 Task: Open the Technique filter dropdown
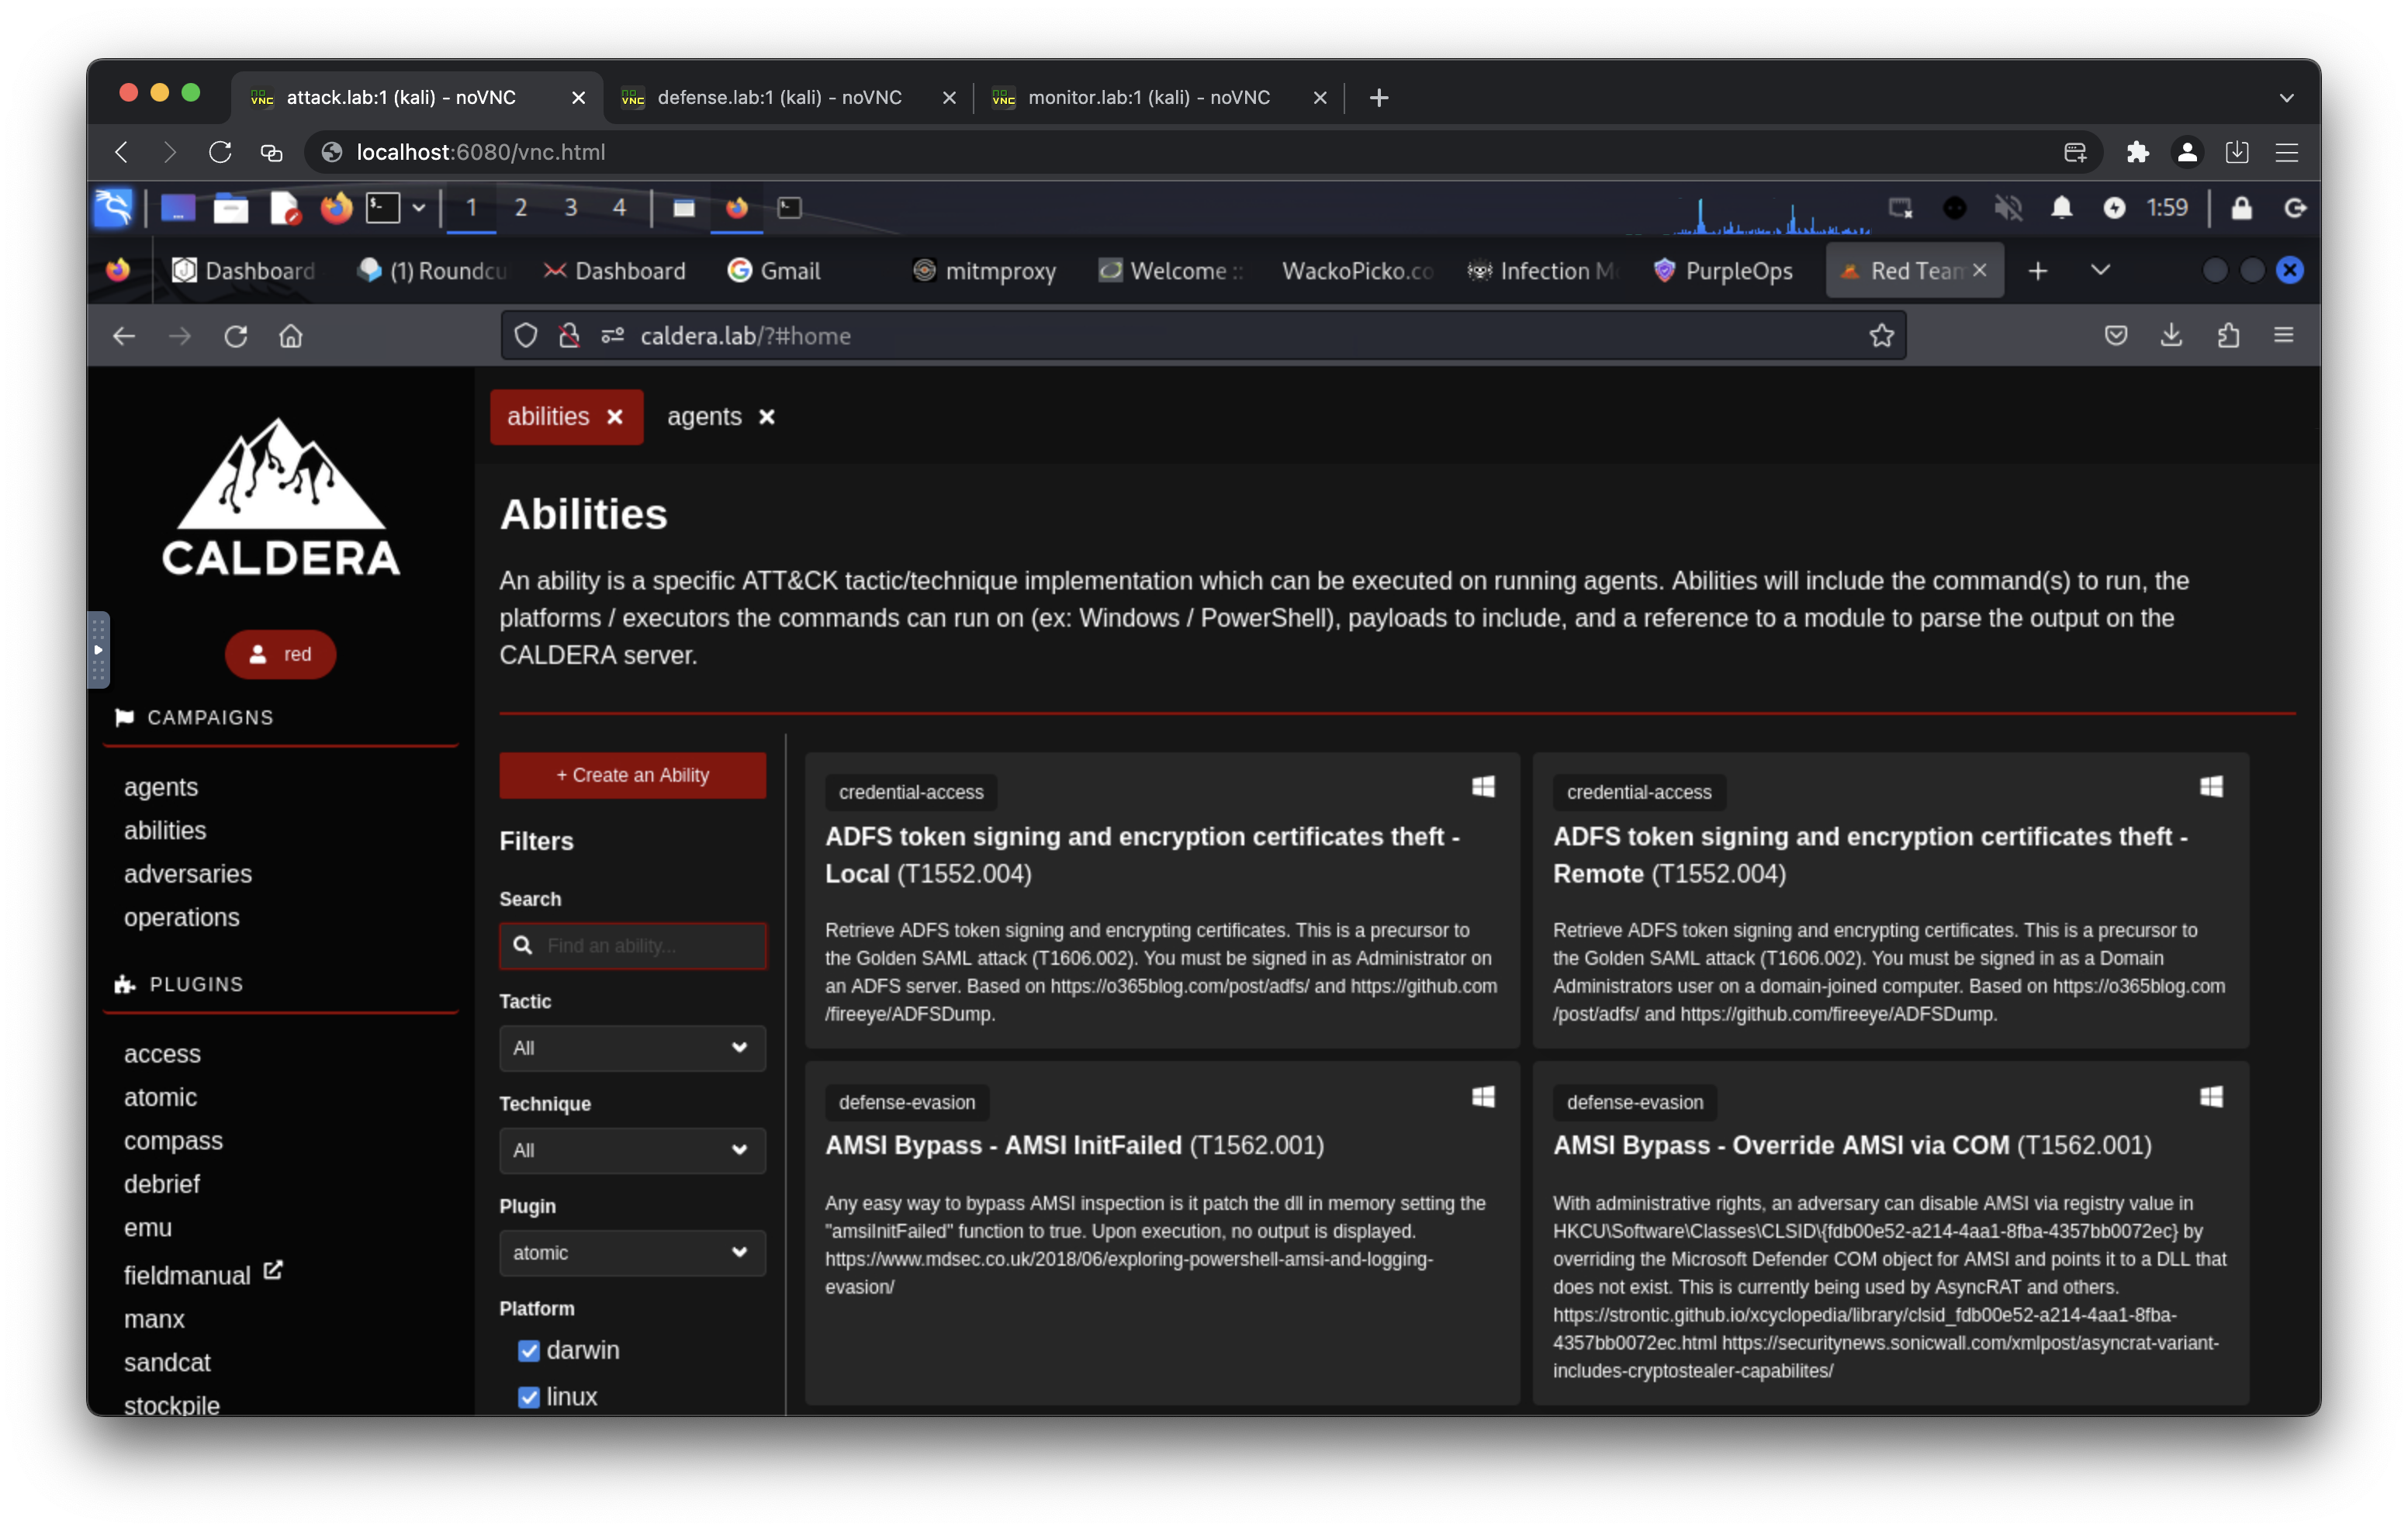[632, 1150]
